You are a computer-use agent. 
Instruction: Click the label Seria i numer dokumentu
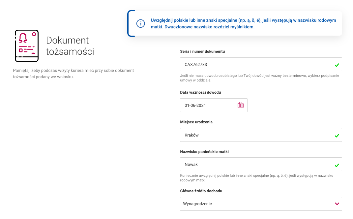[x=202, y=51]
